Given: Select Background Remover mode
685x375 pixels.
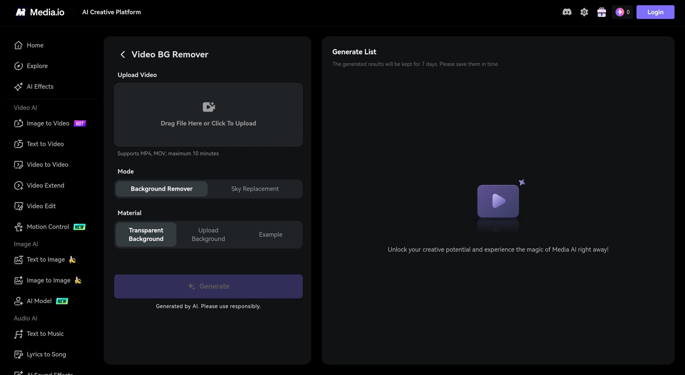Looking at the screenshot, I should [162, 189].
